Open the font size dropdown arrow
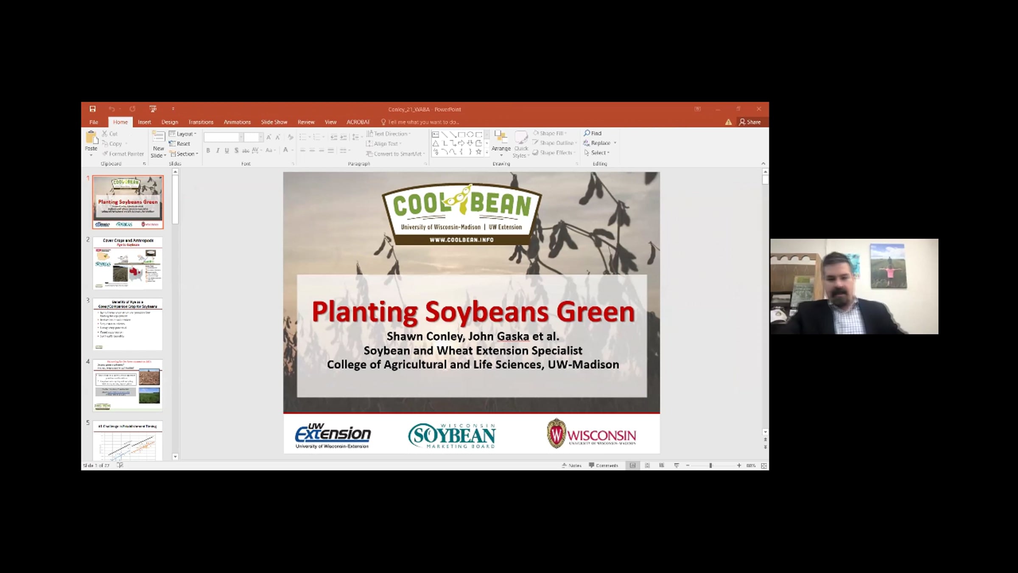1018x573 pixels. click(x=261, y=137)
